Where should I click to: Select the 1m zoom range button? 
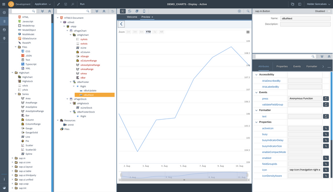coord(129,32)
